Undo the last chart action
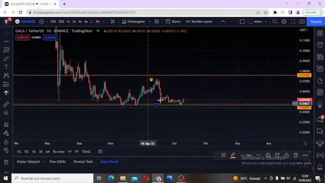The width and height of the screenshot is (325, 183). point(223,21)
